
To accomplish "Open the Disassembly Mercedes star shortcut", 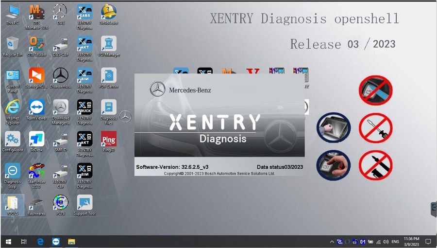I will (x=61, y=78).
